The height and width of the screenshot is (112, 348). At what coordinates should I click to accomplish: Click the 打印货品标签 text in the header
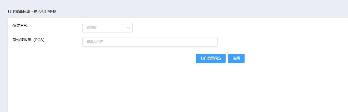click(x=19, y=11)
